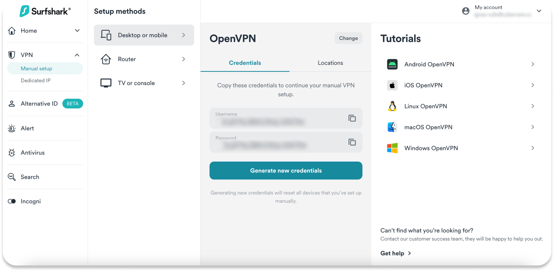Click the Windows logo icon
554x271 pixels.
tap(392, 148)
